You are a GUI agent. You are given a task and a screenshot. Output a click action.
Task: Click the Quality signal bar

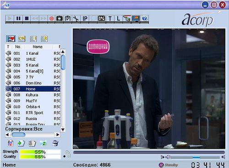pos(40,157)
